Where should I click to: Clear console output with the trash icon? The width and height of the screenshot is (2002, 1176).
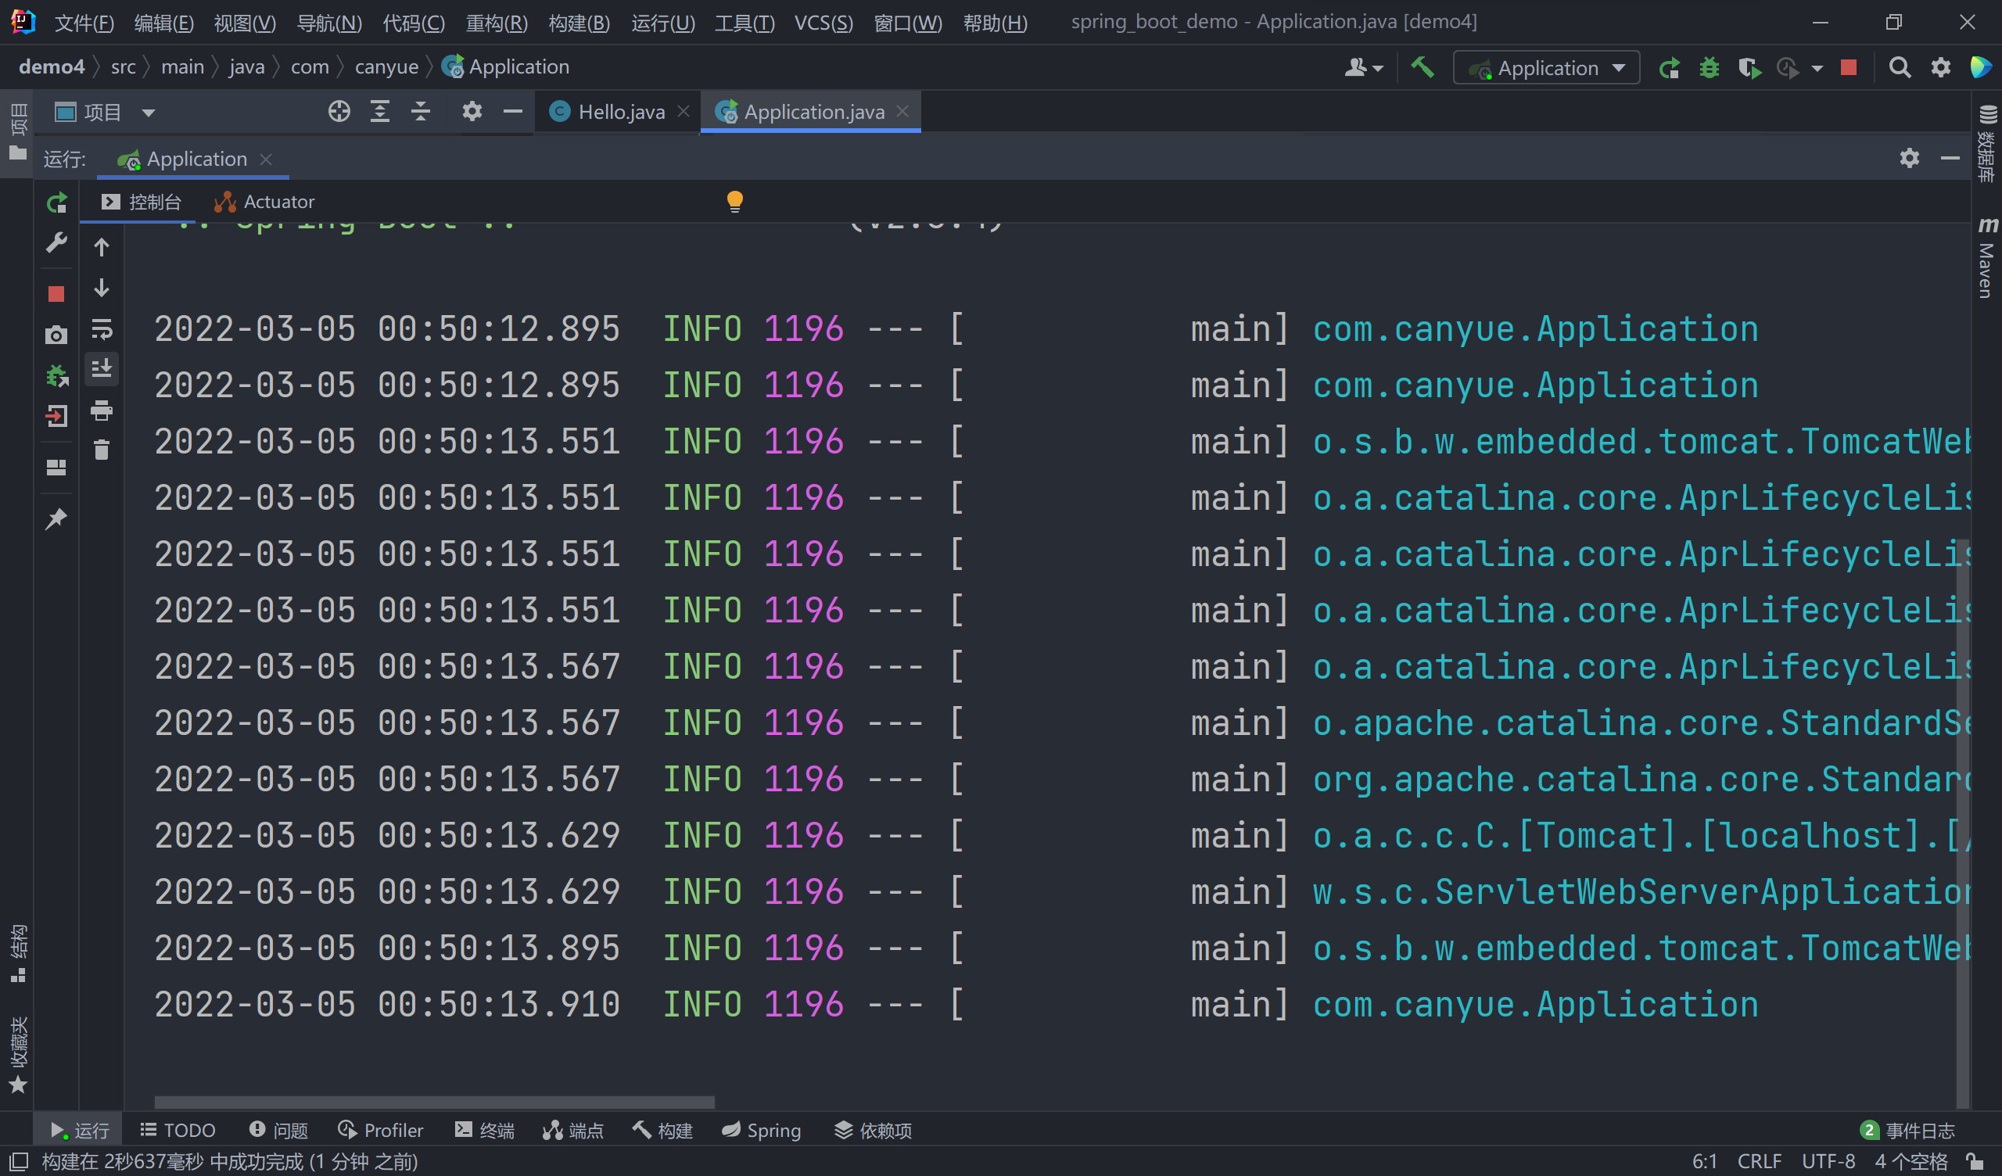[102, 450]
